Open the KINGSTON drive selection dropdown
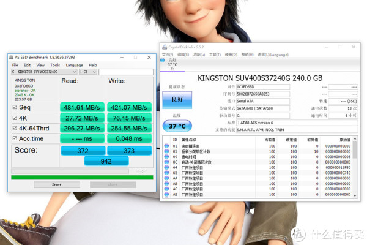This screenshot has height=245, width=367. 44,72
